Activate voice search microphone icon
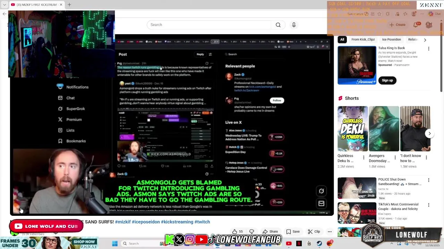 tap(294, 25)
